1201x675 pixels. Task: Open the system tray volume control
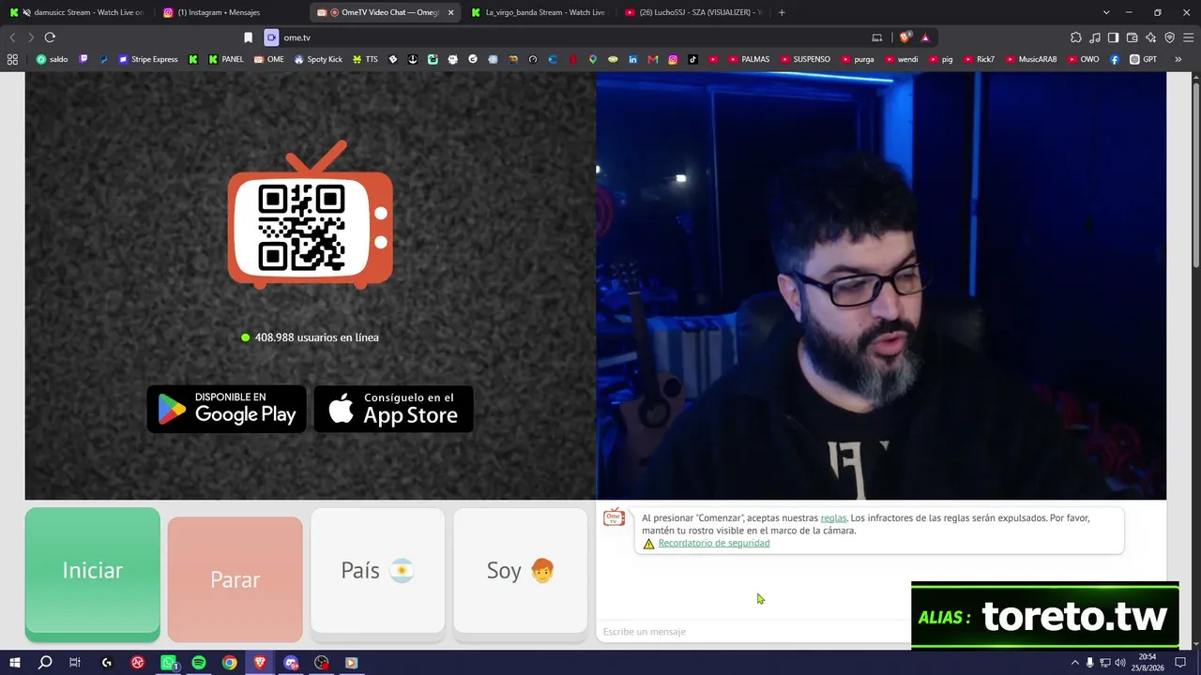1120,663
